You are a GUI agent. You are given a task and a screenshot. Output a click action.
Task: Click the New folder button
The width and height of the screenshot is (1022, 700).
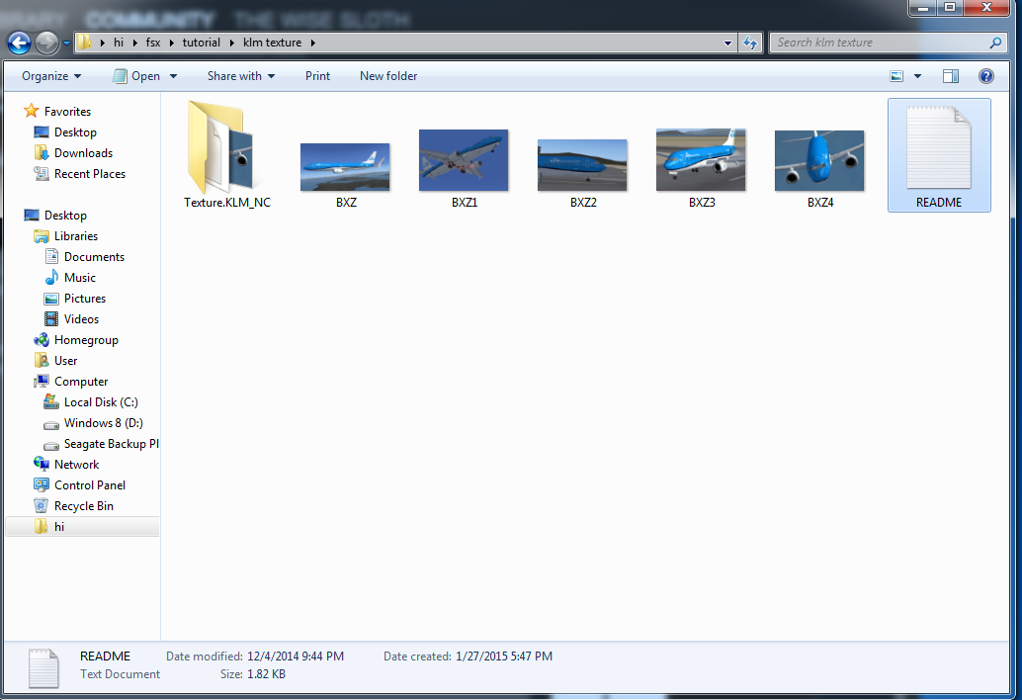pos(388,76)
